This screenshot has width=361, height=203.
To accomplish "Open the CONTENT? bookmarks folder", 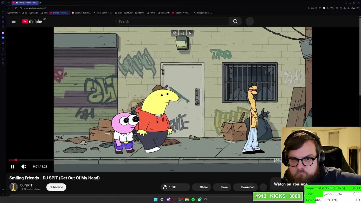I will [x=14, y=13].
